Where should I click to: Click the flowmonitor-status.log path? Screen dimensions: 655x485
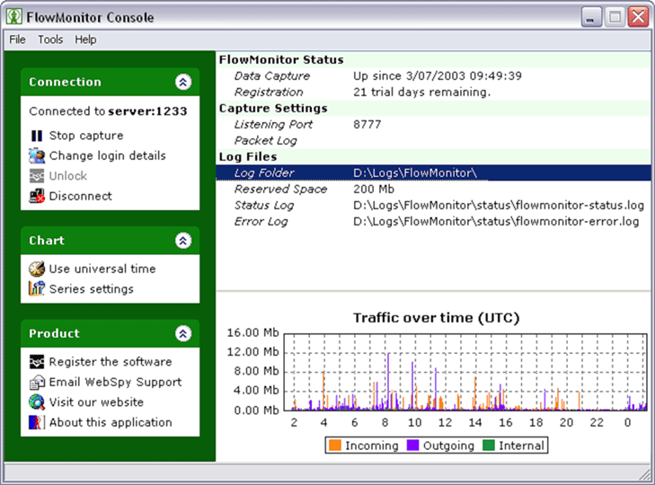tap(499, 206)
